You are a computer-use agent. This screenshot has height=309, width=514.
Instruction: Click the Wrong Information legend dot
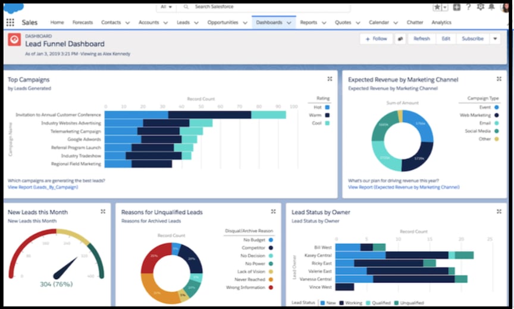click(271, 288)
